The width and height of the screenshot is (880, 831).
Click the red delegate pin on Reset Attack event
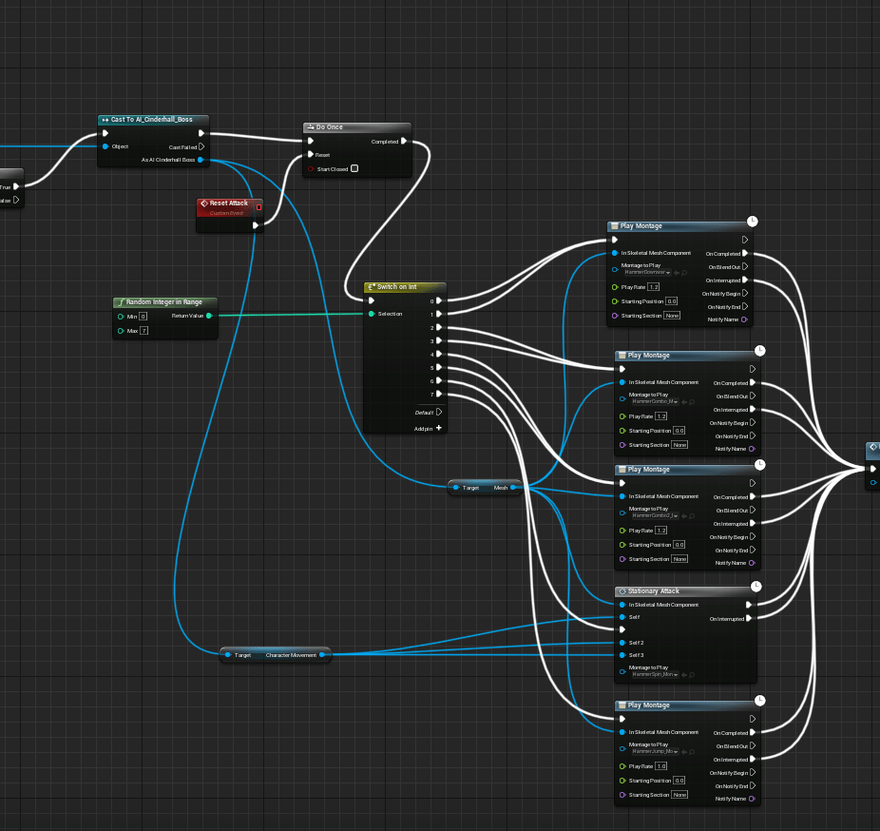258,204
